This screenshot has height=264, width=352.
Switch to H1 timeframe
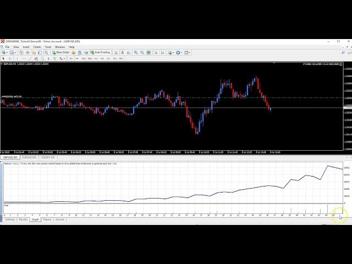(96, 58)
